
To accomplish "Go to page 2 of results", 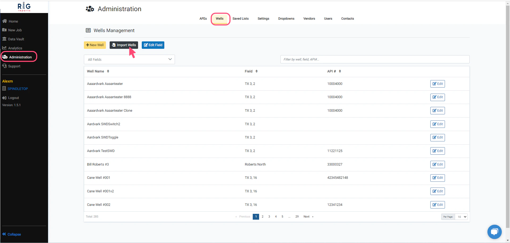I will point(263,217).
